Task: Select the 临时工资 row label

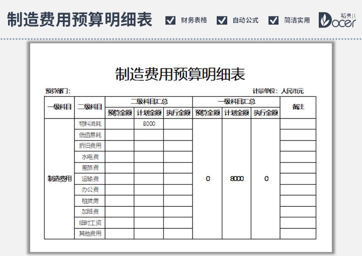Action: click(89, 222)
